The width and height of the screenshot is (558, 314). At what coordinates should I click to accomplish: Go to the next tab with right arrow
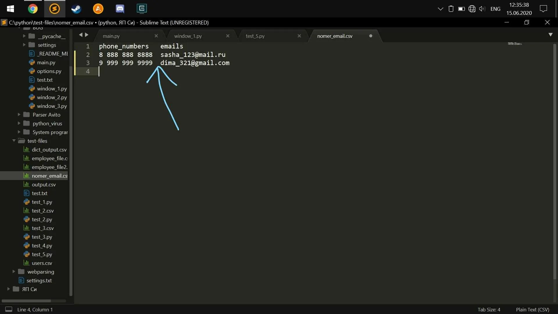point(87,35)
